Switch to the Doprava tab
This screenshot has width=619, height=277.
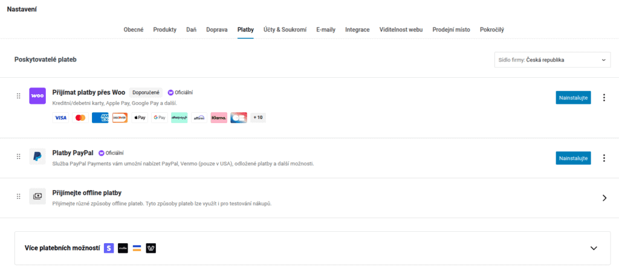tap(216, 30)
